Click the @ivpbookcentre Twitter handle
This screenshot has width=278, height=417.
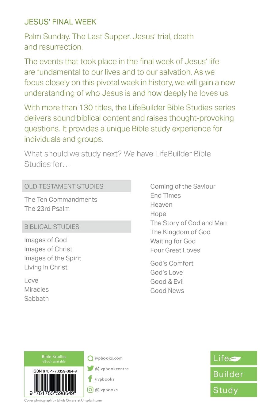112,369
